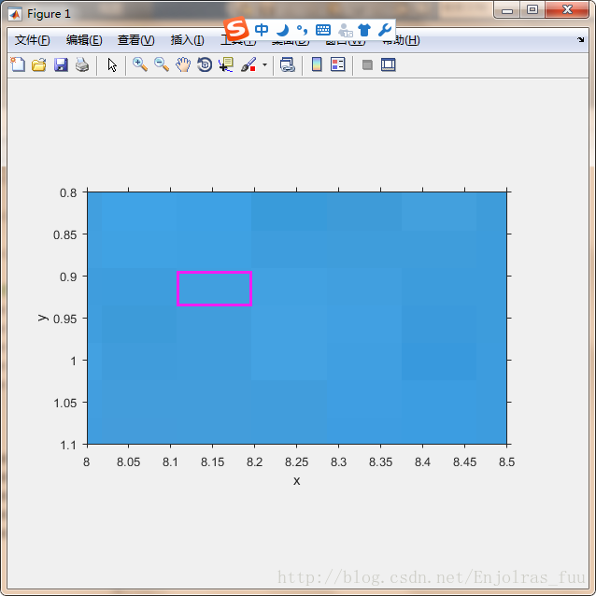Click the Sogou user account icon
The height and width of the screenshot is (596, 596).
click(345, 30)
